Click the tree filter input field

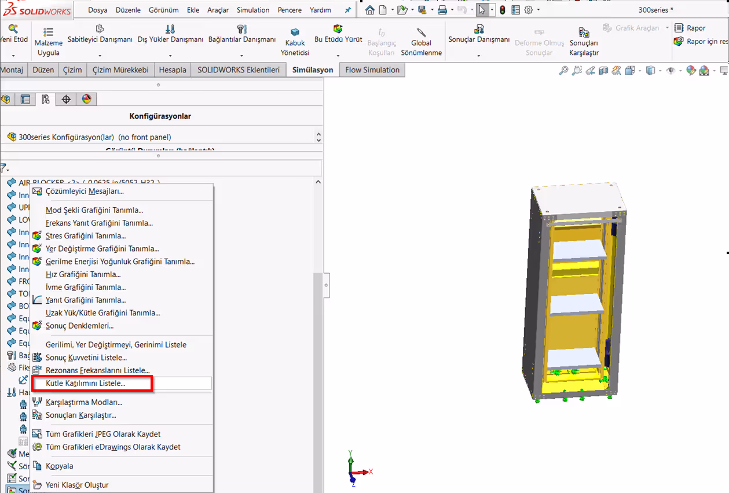point(165,168)
